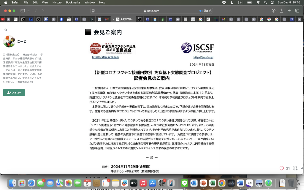Screen dimensions: 304x190
Task: Open LINE from the Dock
Action: coord(184,183)
